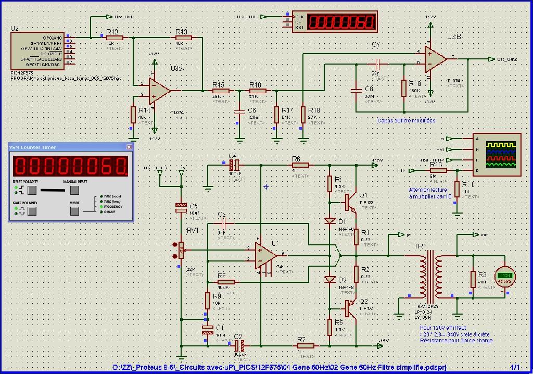
Task: Select resistor R17
Action: click(x=276, y=115)
